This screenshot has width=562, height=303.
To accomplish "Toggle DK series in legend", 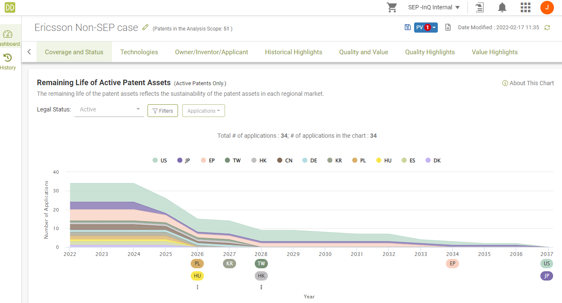I will point(433,161).
